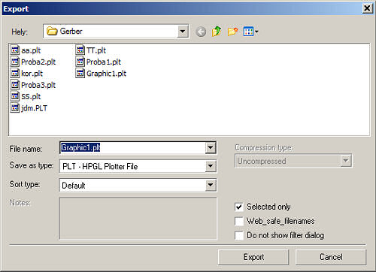Viewport: 376px width, 272px height.
Task: Expand the Hely folder location dropdown
Action: pos(183,32)
